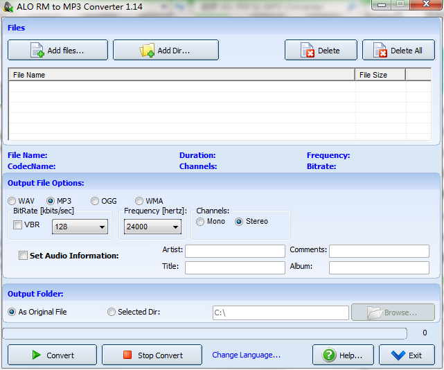
Task: Start conversion with Convert button
Action: [x=53, y=355]
